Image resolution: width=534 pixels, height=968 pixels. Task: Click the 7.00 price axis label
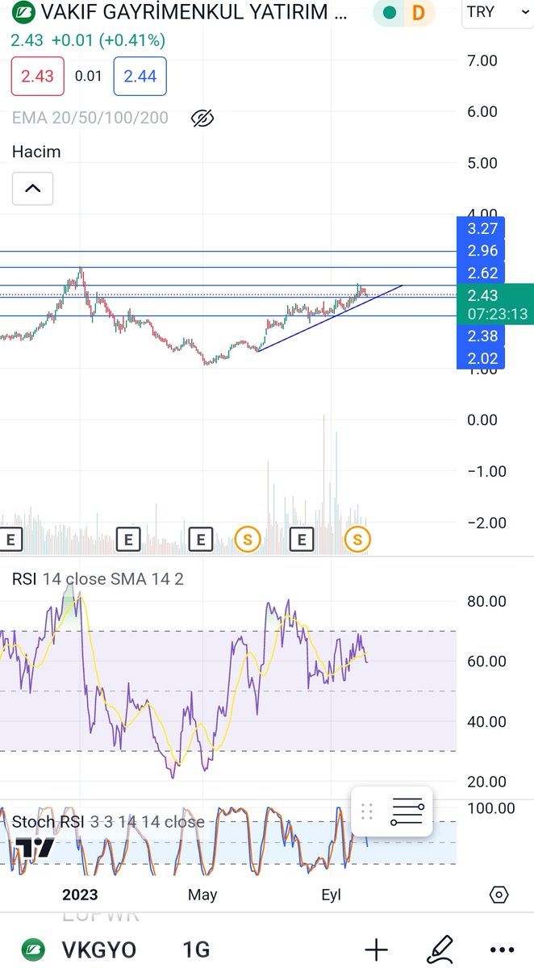coord(482,60)
